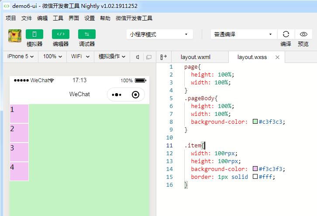317x216 pixels.
Task: Click the simulator capsule close circle icon
Action: (x=135, y=94)
